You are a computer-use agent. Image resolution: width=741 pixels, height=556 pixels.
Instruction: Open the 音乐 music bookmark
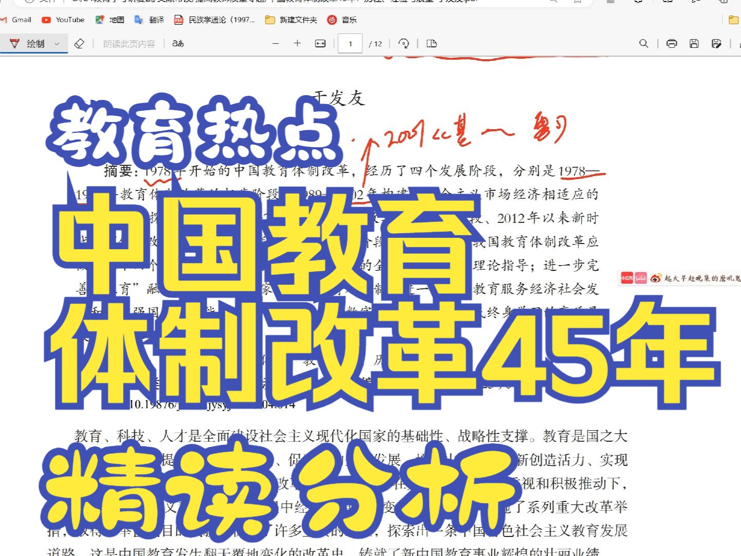[342, 20]
